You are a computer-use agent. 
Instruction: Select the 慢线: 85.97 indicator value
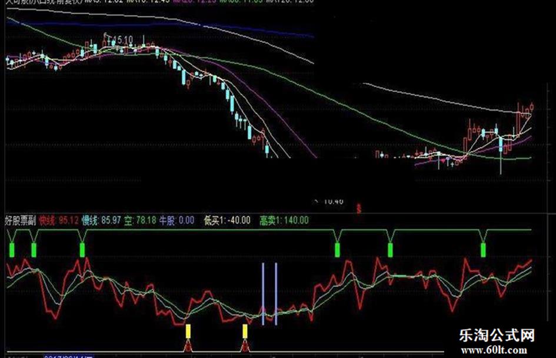point(101,220)
